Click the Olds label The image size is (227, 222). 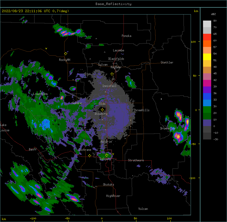tap(102, 104)
